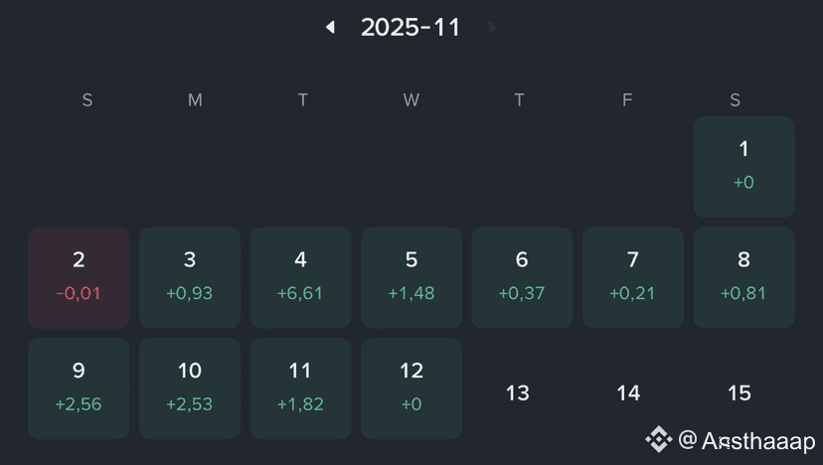Viewport: 823px width, 465px height.
Task: Open day 9 with +2,56
Action: click(x=79, y=388)
